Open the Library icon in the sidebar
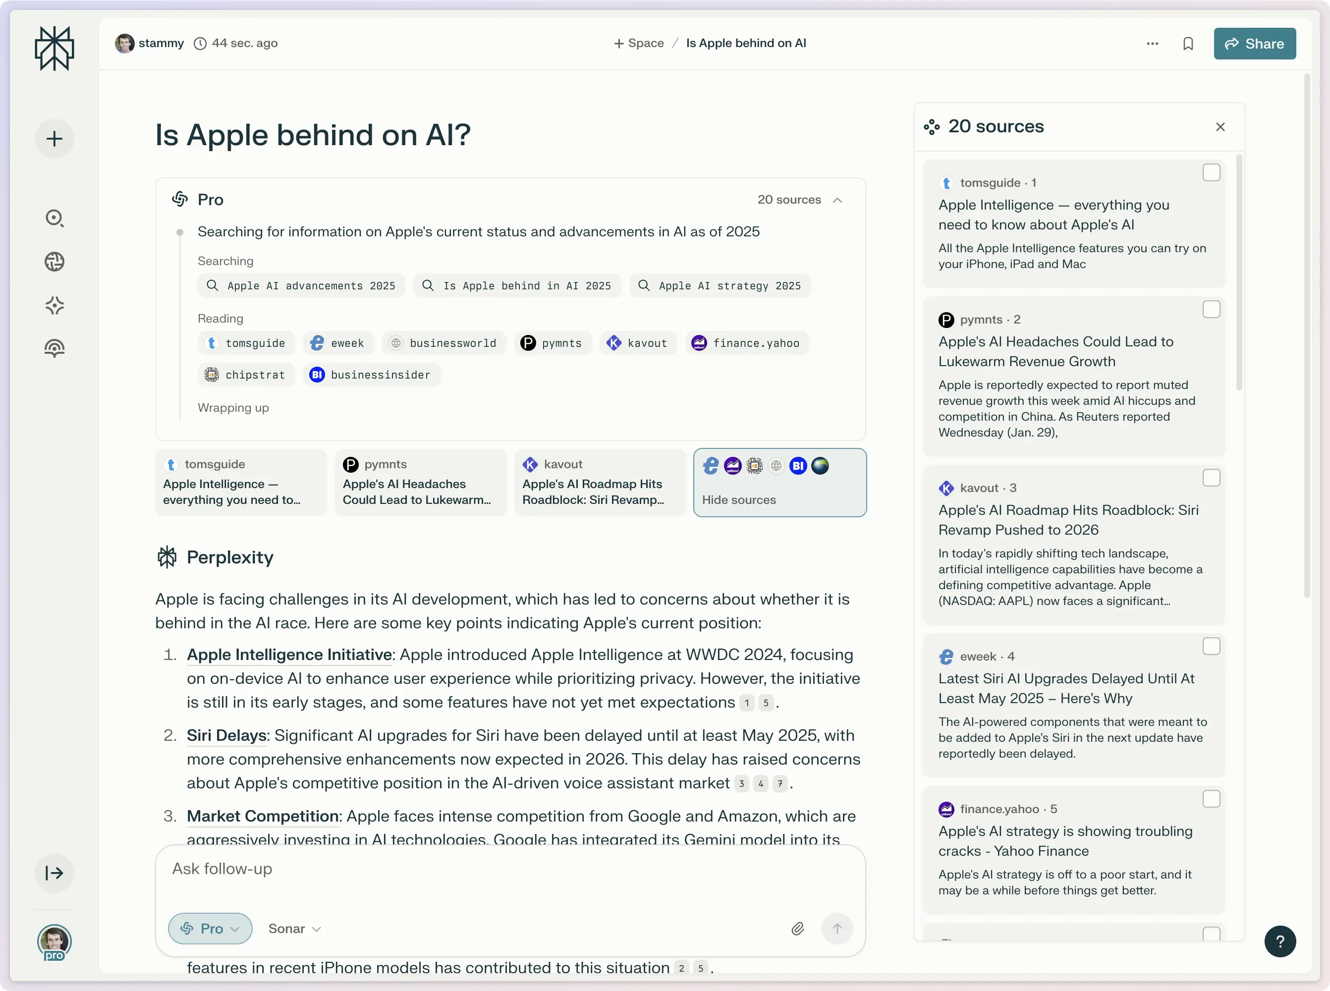Viewport: 1330px width, 991px height. [54, 348]
